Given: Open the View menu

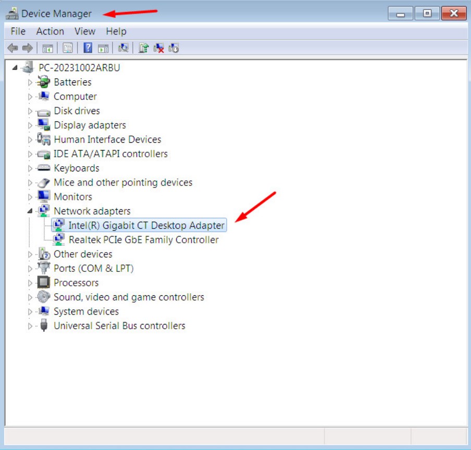Looking at the screenshot, I should point(85,31).
